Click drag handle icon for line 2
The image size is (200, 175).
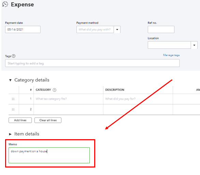click(x=13, y=110)
